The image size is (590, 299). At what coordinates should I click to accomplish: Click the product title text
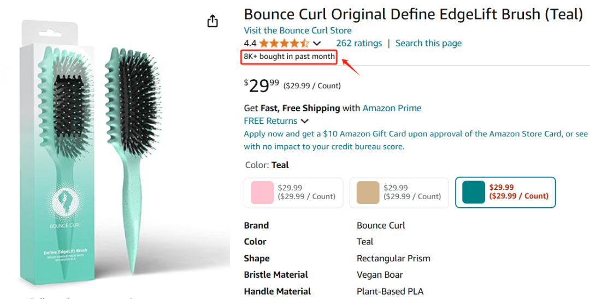click(x=413, y=14)
